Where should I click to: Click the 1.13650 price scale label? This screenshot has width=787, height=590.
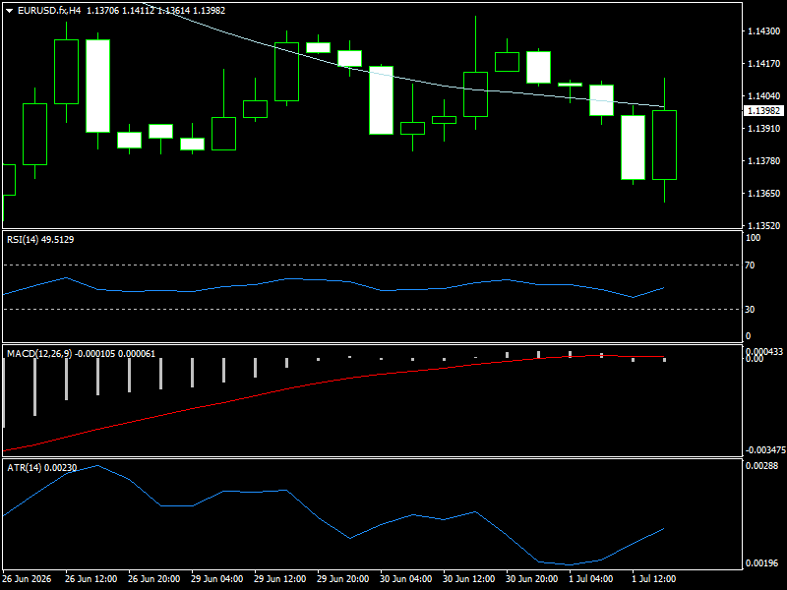point(764,193)
